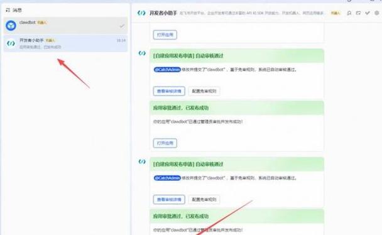Select the 开发者小助手 conversation in message list
The width and height of the screenshot is (382, 235).
(65, 43)
